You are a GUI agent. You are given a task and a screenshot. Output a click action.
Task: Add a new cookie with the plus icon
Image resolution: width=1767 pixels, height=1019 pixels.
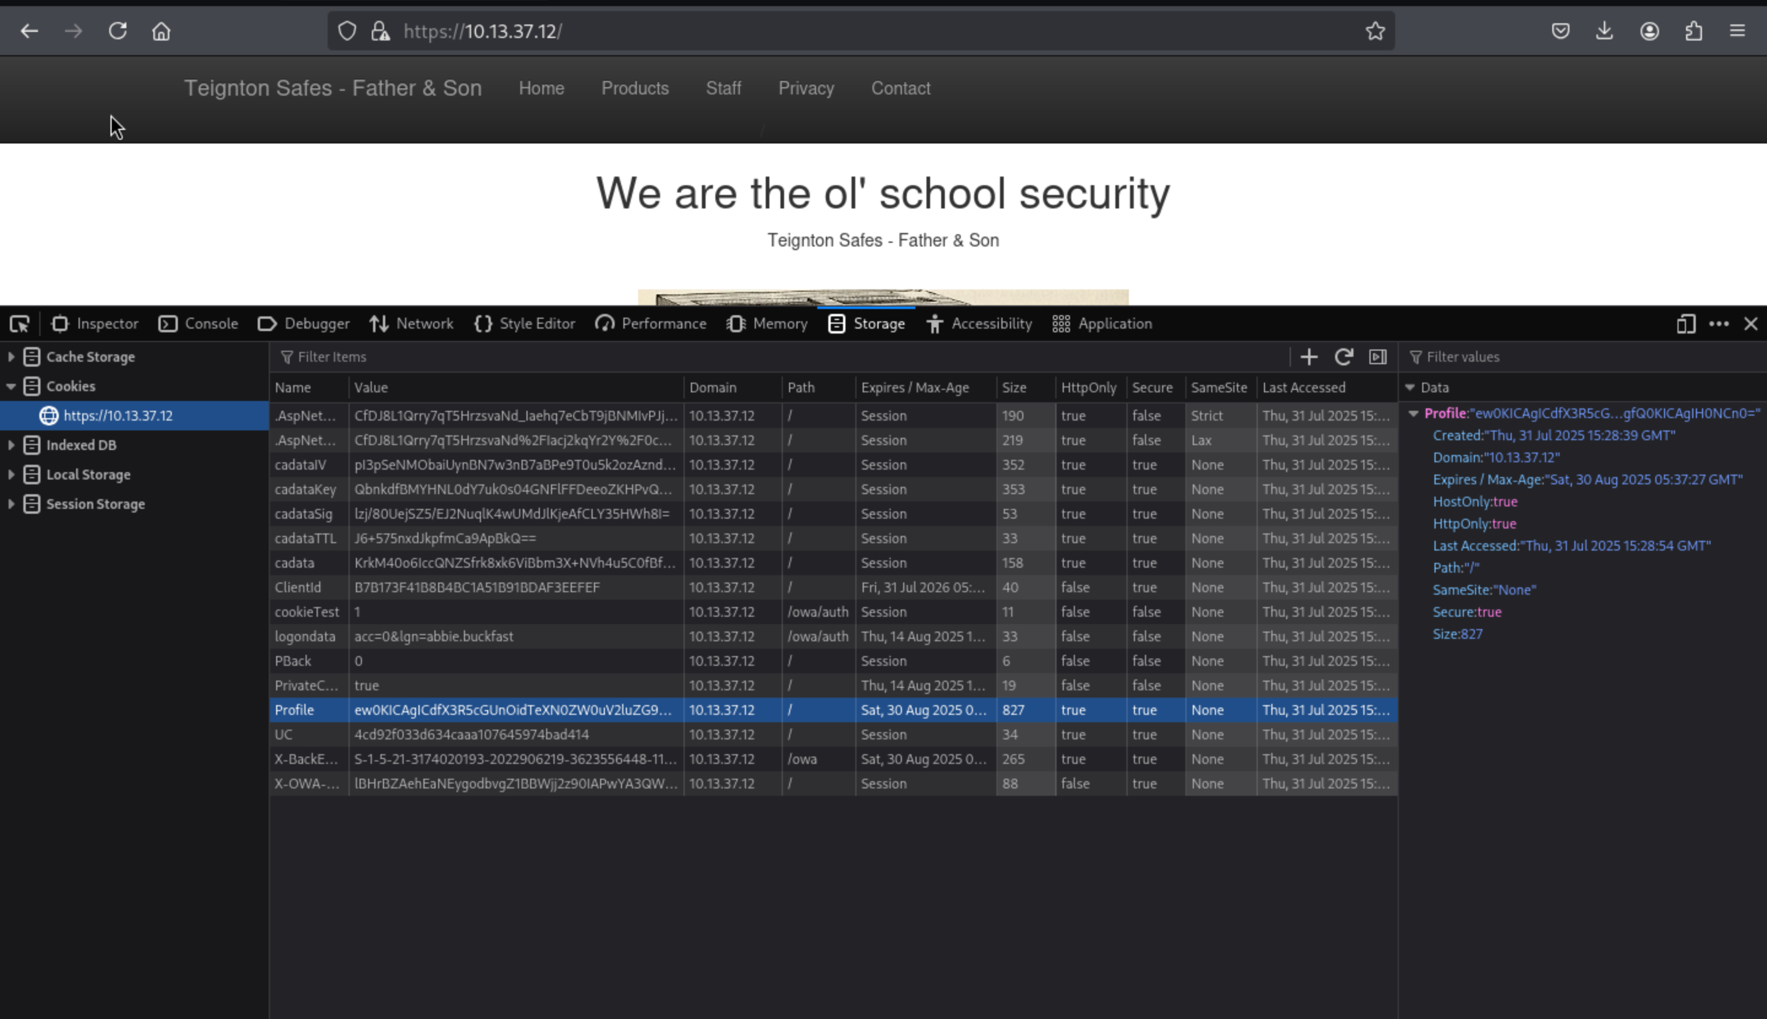click(1309, 357)
